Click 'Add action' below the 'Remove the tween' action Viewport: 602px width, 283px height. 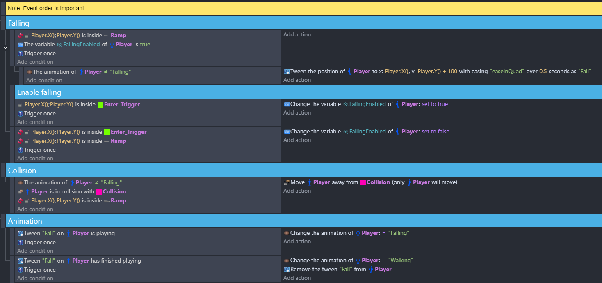(x=297, y=278)
